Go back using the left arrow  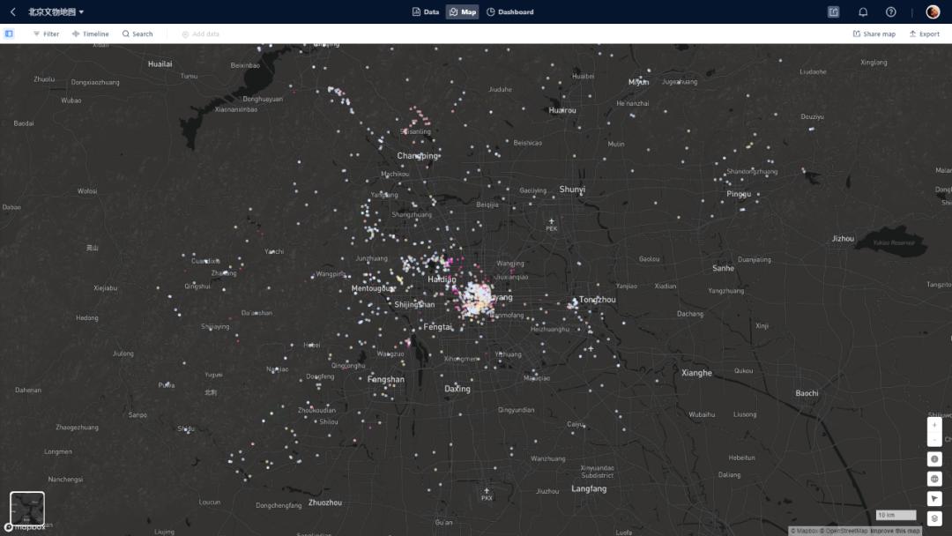point(12,11)
